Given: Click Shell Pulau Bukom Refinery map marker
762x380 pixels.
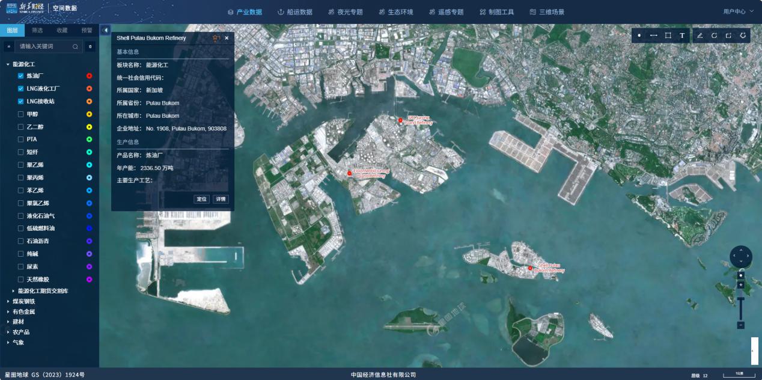Looking at the screenshot, I should click(x=530, y=269).
